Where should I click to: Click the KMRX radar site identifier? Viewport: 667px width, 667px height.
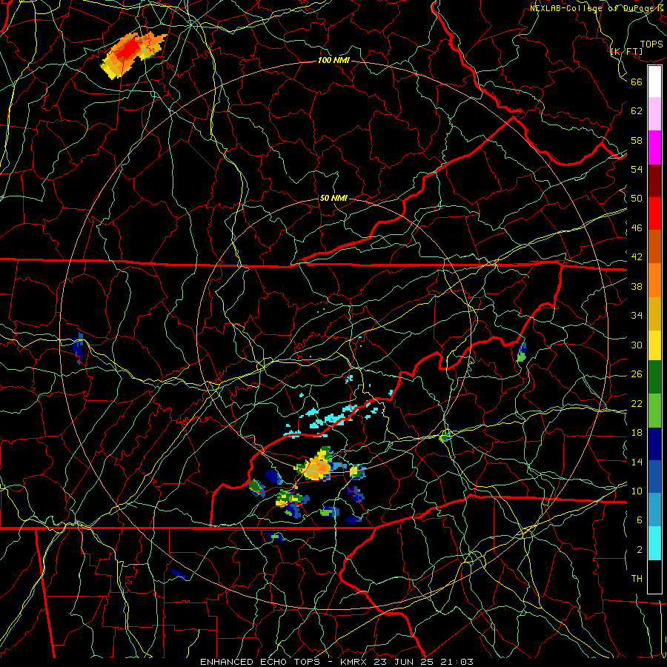[x=355, y=662]
